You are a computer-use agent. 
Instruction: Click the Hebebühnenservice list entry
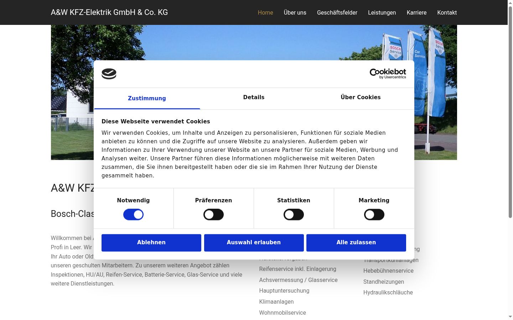(388, 271)
